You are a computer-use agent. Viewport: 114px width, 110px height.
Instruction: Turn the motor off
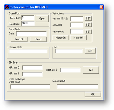[x=78, y=38]
